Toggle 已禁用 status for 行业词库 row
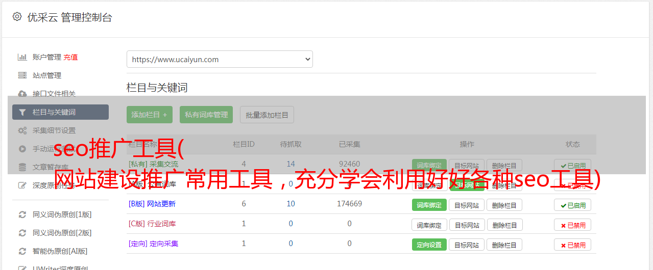 click(572, 225)
